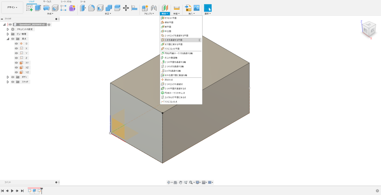The image size is (381, 195).
Task: Open timeline settings gear icon
Action: point(377,191)
